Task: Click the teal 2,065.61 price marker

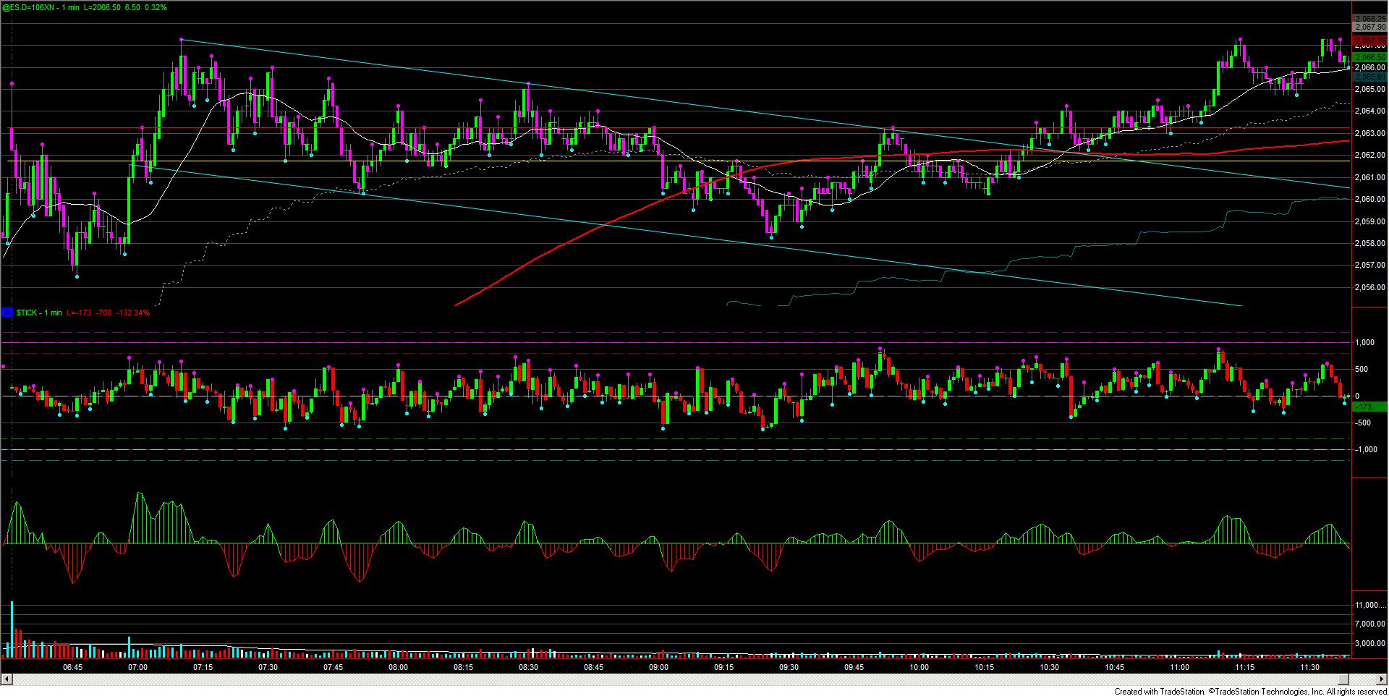Action: (1370, 76)
